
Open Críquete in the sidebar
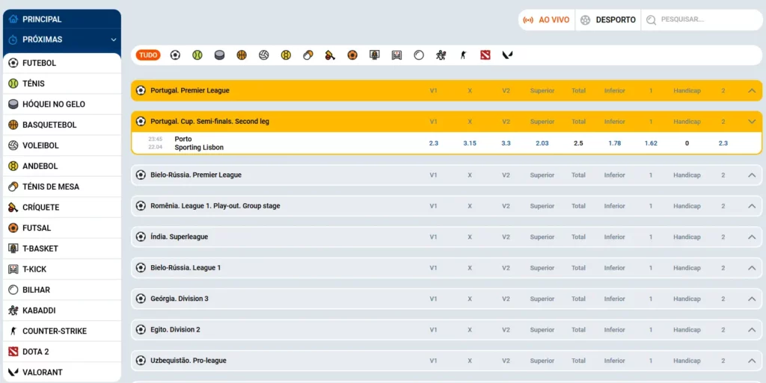(62, 207)
